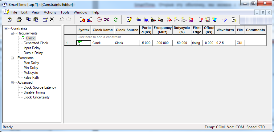Image resolution: width=274 pixels, height=132 pixels.
Task: Click the Manage Clock Domains icon
Action: [x=99, y=19]
